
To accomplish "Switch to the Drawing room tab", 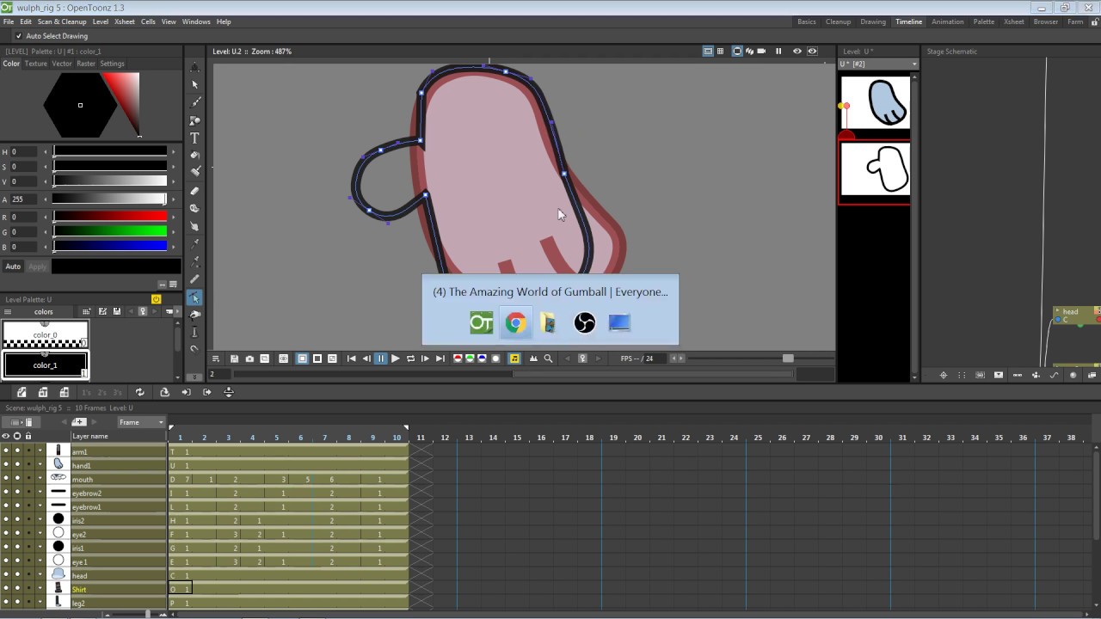I will [873, 21].
